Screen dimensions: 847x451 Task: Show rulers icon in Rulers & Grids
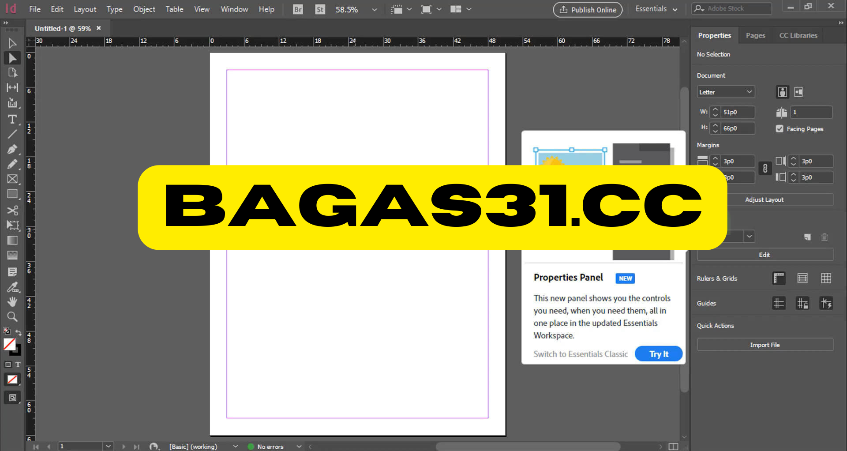779,278
